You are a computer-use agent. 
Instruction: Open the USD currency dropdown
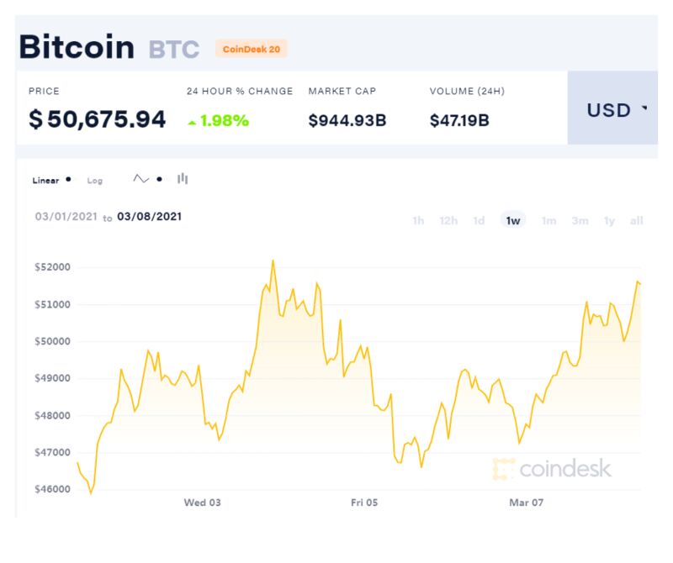tap(612, 108)
